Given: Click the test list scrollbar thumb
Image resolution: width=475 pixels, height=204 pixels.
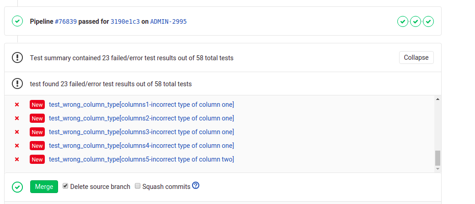Looking at the screenshot, I should (x=438, y=158).
